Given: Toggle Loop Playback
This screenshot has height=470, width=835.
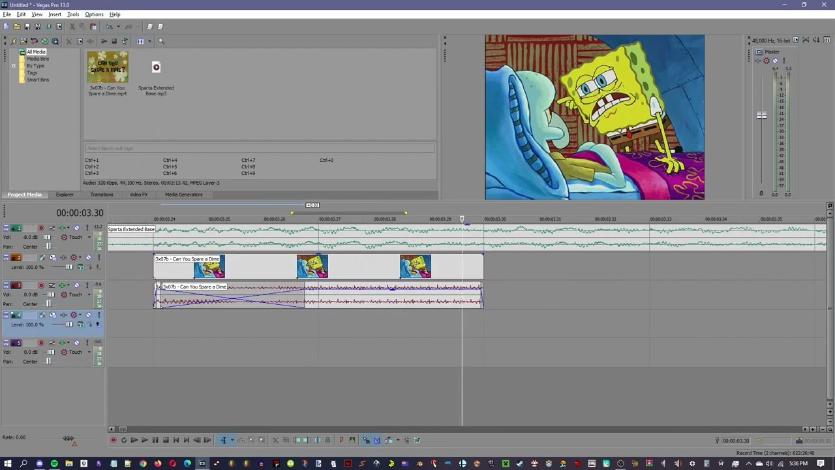Looking at the screenshot, I should click(123, 440).
